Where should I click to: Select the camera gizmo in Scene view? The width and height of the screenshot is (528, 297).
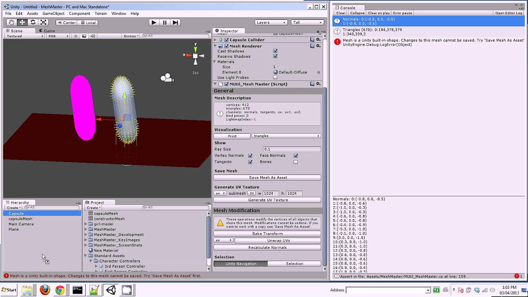167,78
